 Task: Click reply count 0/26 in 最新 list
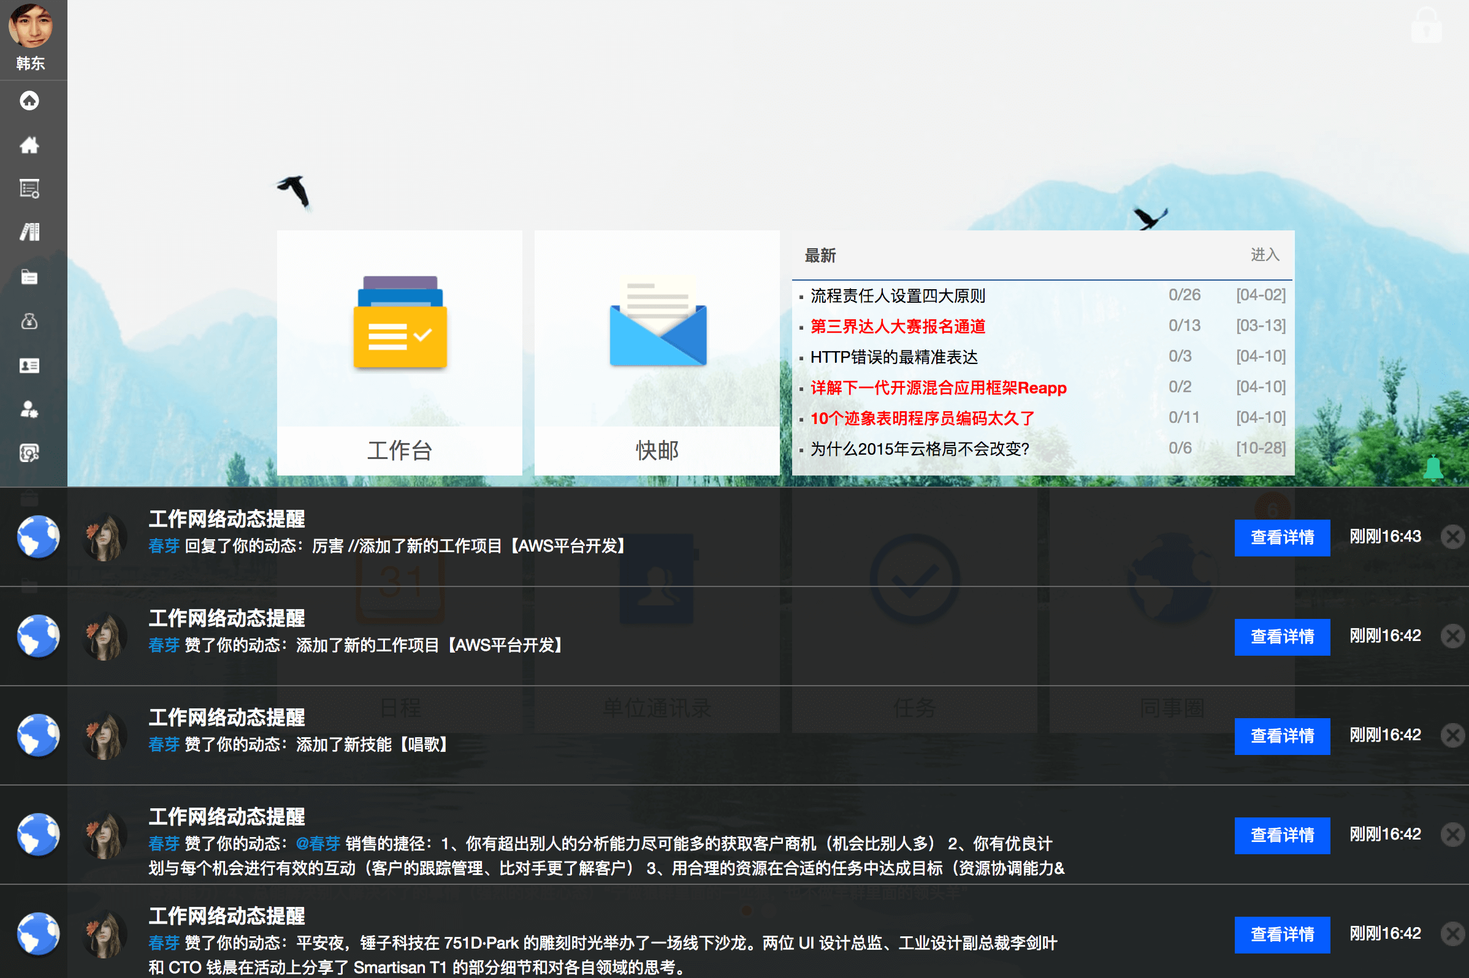coord(1184,294)
